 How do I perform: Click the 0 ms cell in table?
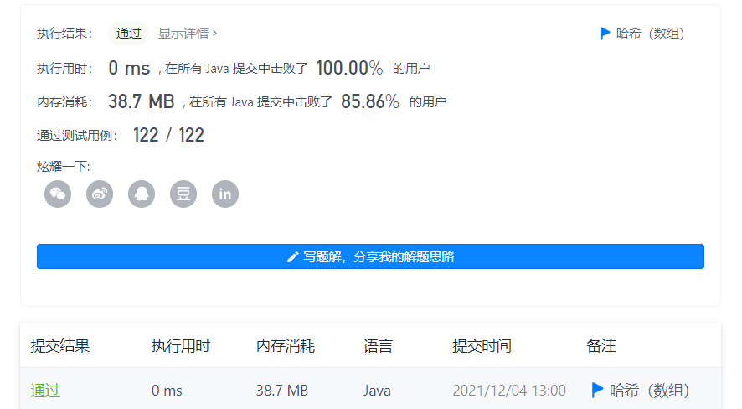click(167, 391)
